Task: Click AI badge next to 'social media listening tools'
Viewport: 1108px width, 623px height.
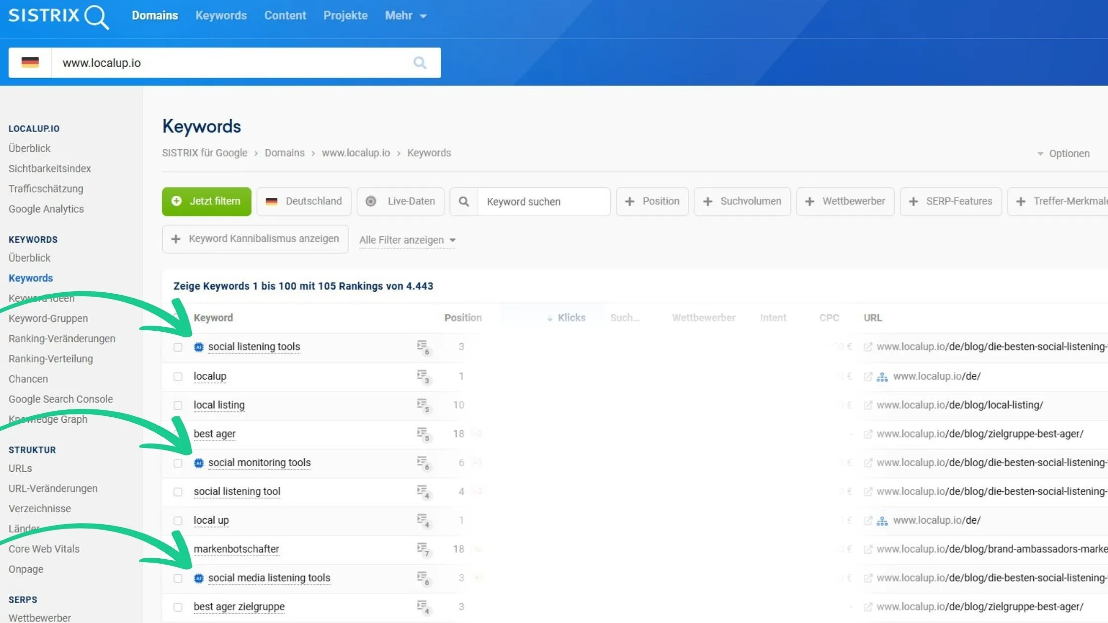Action: pos(199,578)
